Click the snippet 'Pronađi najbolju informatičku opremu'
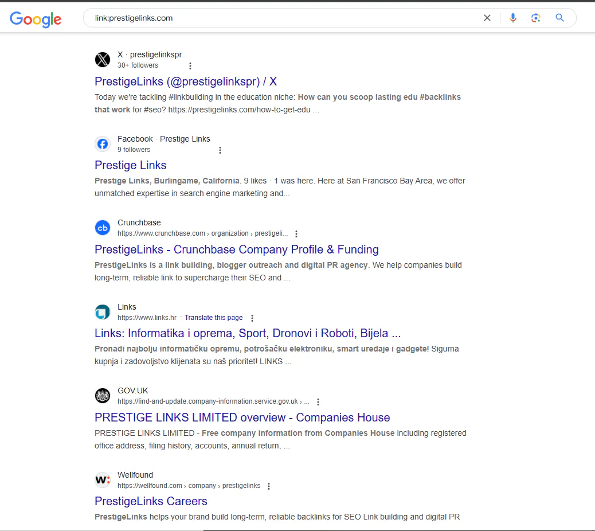Screen dimensions: 595x531 tap(277, 356)
